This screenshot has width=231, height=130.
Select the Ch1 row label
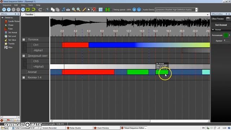point(36,45)
